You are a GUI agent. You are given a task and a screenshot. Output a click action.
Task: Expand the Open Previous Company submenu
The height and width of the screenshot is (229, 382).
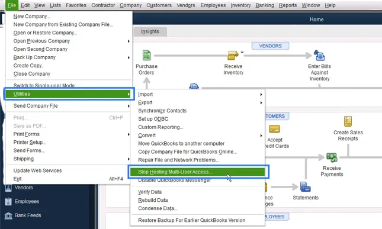129,41
